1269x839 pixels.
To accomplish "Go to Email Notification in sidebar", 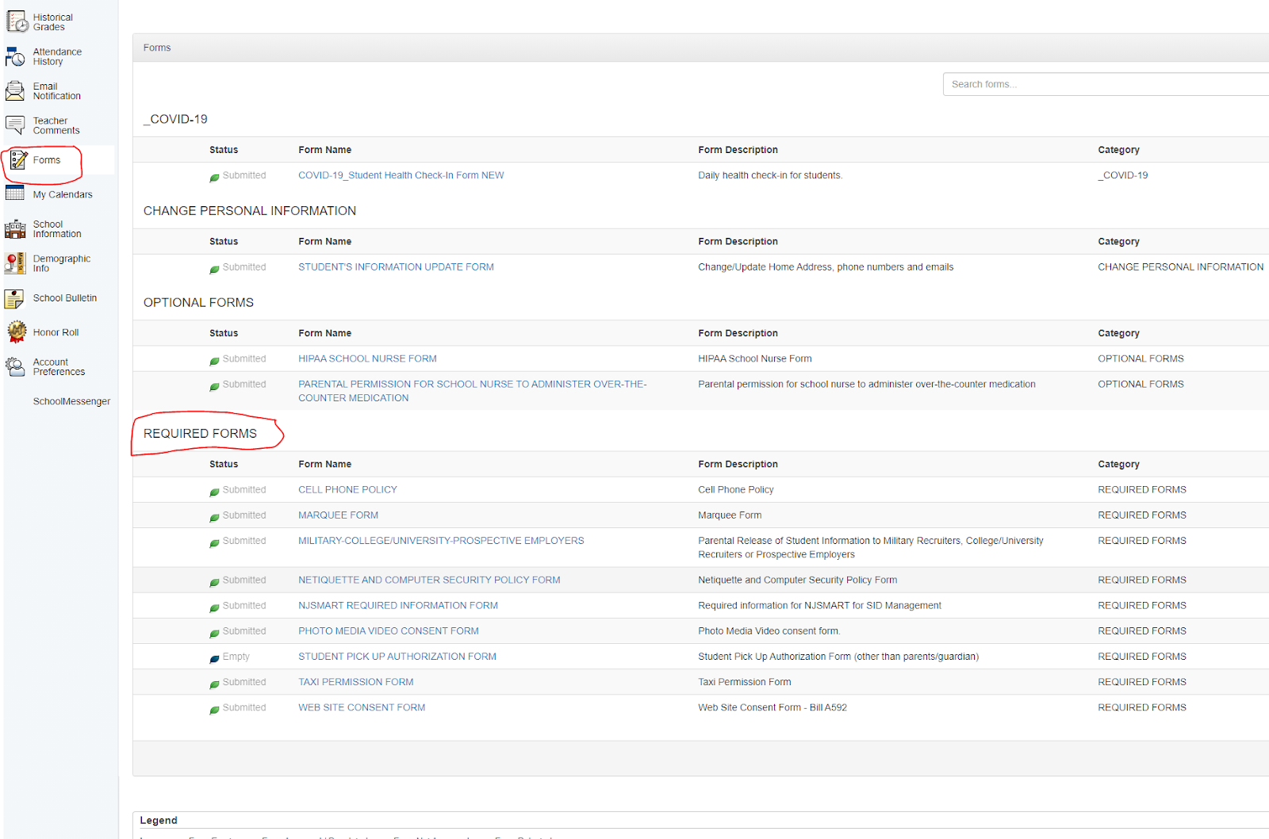I will [56, 91].
